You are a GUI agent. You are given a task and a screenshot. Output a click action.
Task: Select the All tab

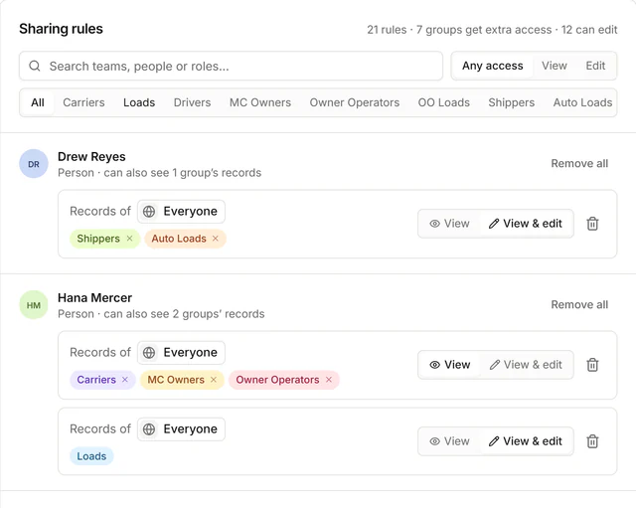(x=38, y=102)
